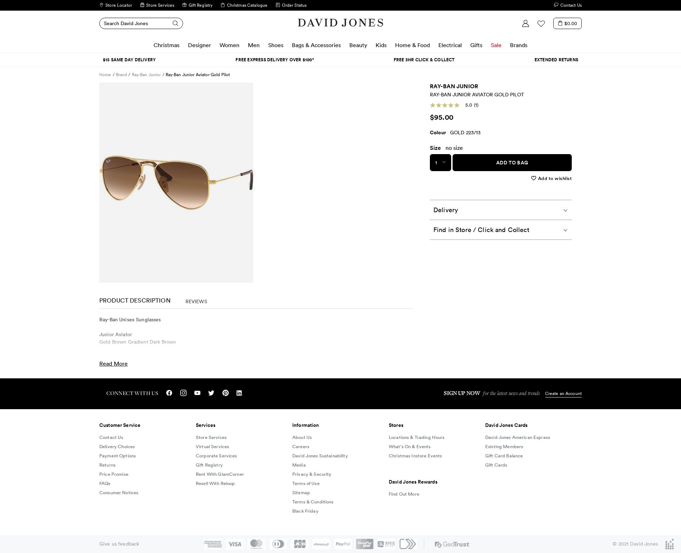Open Locations & Trading Hours link
The height and width of the screenshot is (553, 681).
pyautogui.click(x=416, y=438)
